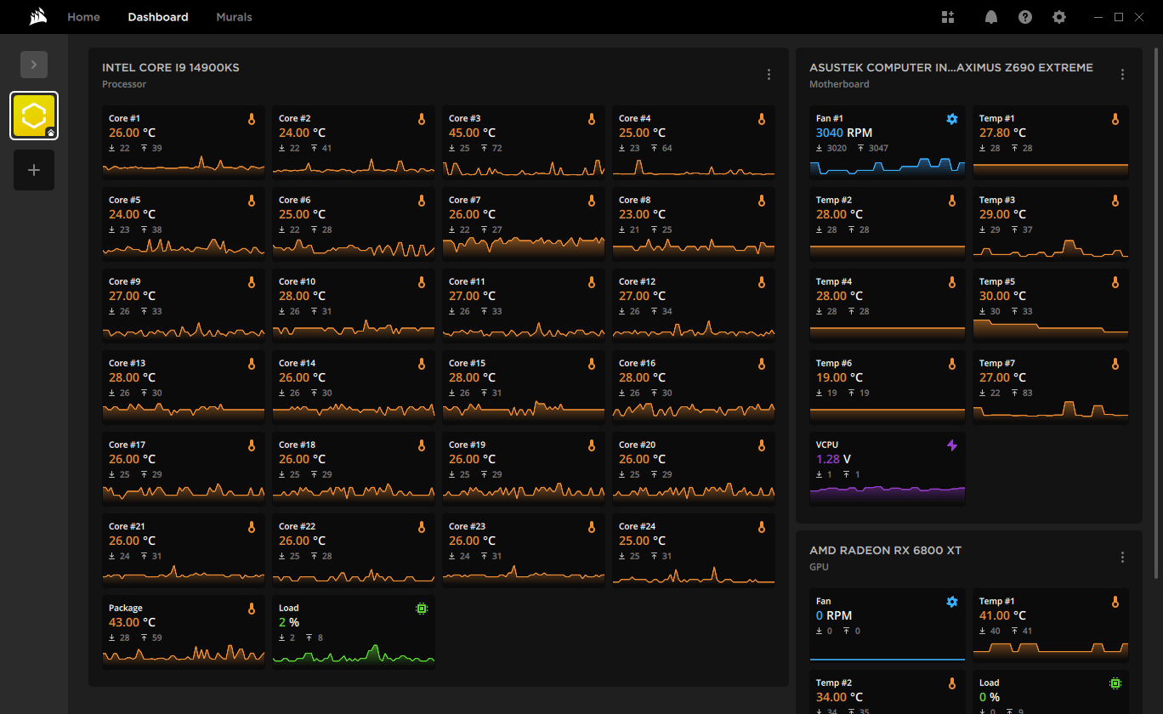The height and width of the screenshot is (714, 1163).
Task: Select the Package temperature tile
Action: 183,631
